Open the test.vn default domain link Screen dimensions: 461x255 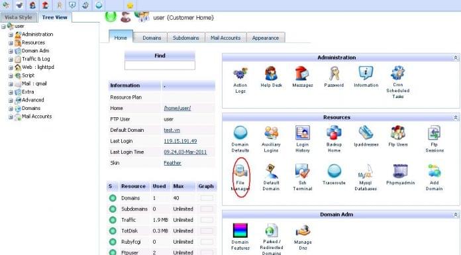tap(172, 130)
